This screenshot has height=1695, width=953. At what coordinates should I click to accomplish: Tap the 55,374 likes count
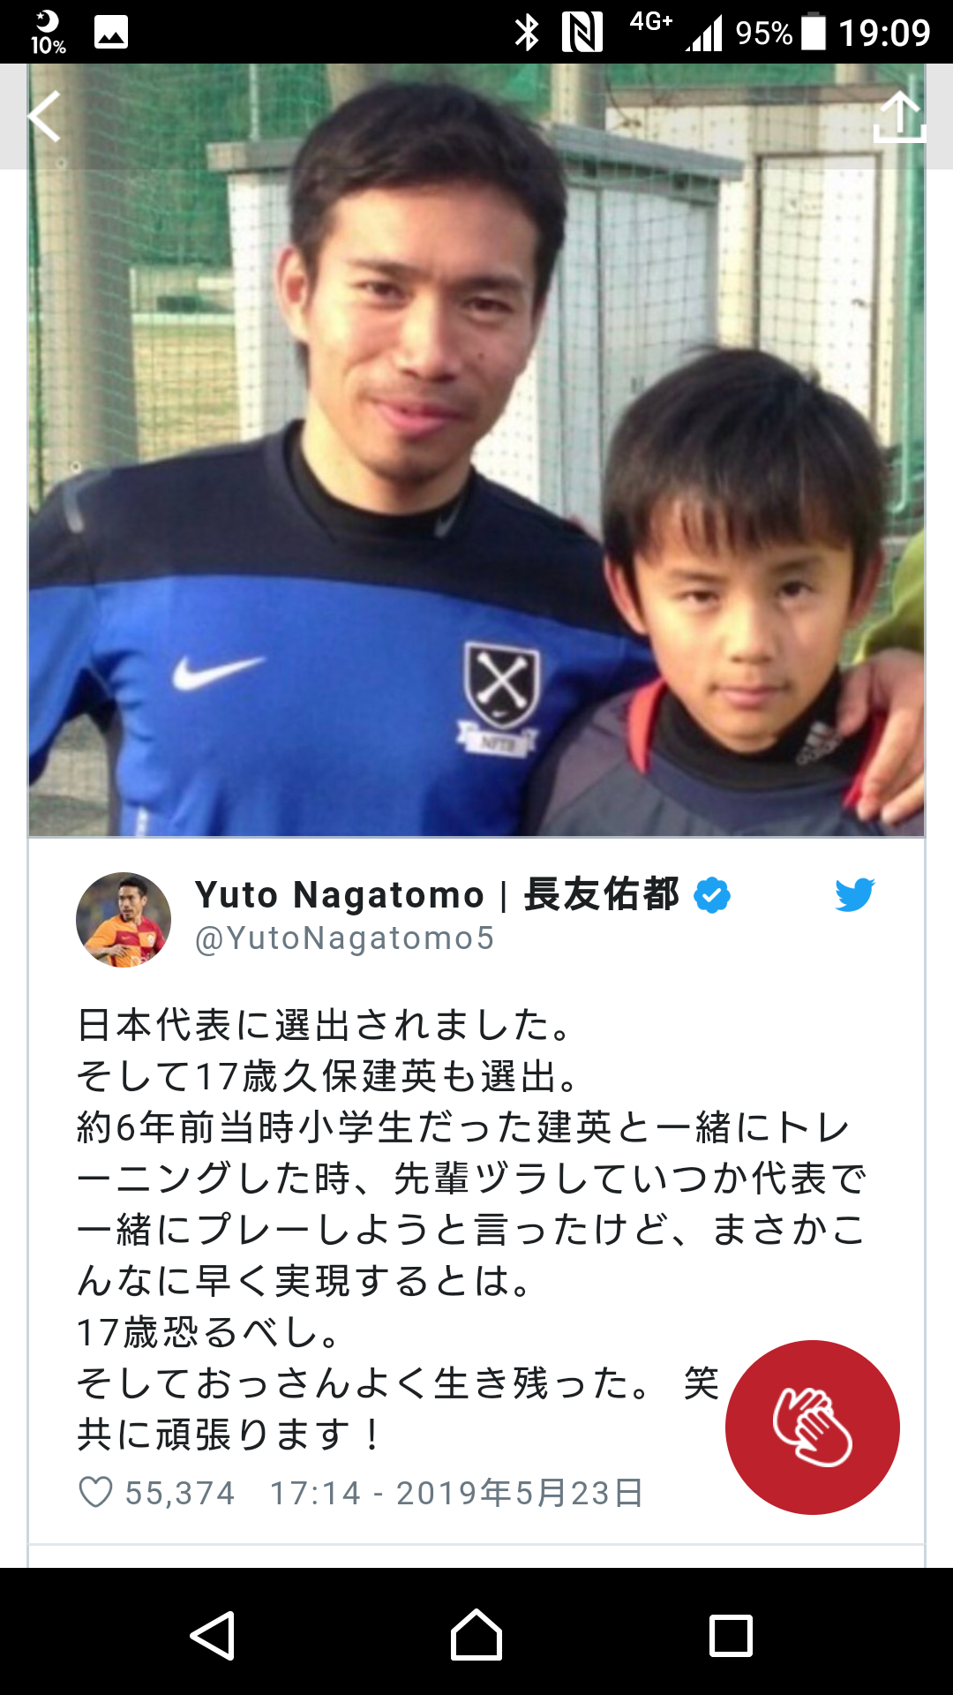coord(180,1493)
